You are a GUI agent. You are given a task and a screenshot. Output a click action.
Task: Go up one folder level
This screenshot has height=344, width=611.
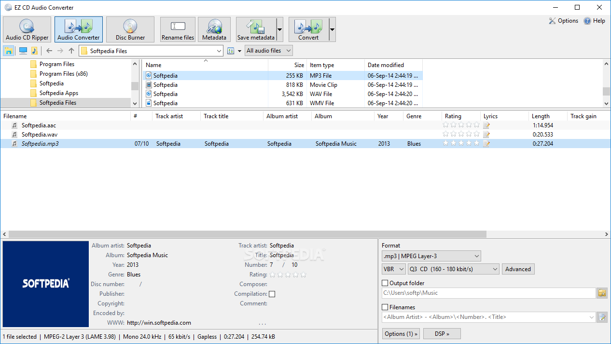coord(71,51)
